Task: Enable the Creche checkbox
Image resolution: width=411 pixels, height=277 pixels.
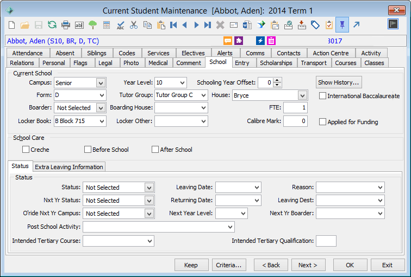Action: click(x=26, y=149)
